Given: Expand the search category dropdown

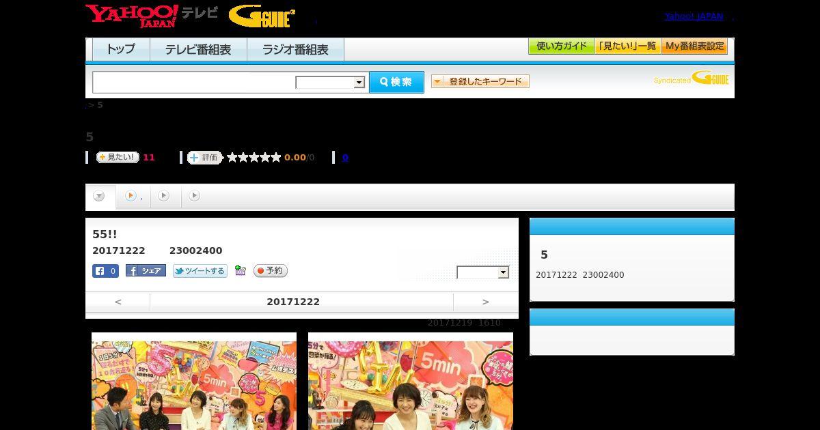Looking at the screenshot, I should 331,83.
